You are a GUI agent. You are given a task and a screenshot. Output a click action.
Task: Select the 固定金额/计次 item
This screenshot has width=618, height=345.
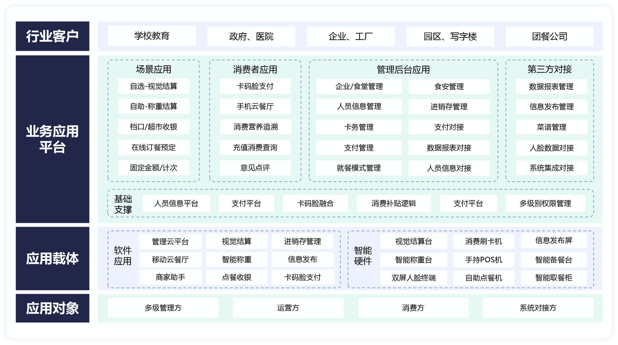point(153,168)
